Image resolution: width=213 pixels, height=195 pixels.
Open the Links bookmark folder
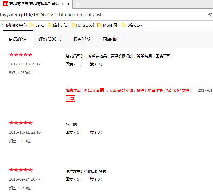click(37, 25)
